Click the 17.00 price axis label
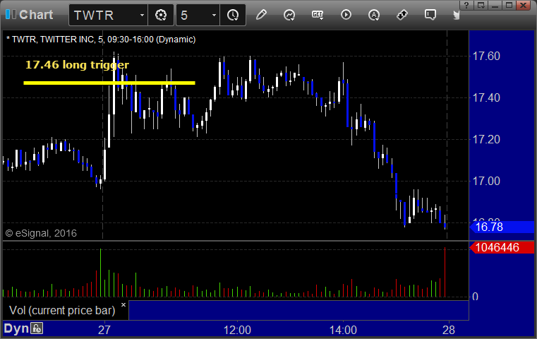The height and width of the screenshot is (339, 537). point(486,181)
